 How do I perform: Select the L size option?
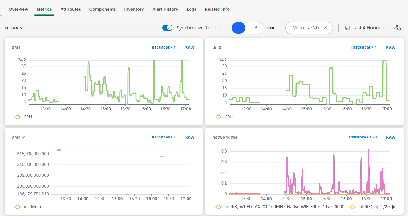tap(239, 28)
